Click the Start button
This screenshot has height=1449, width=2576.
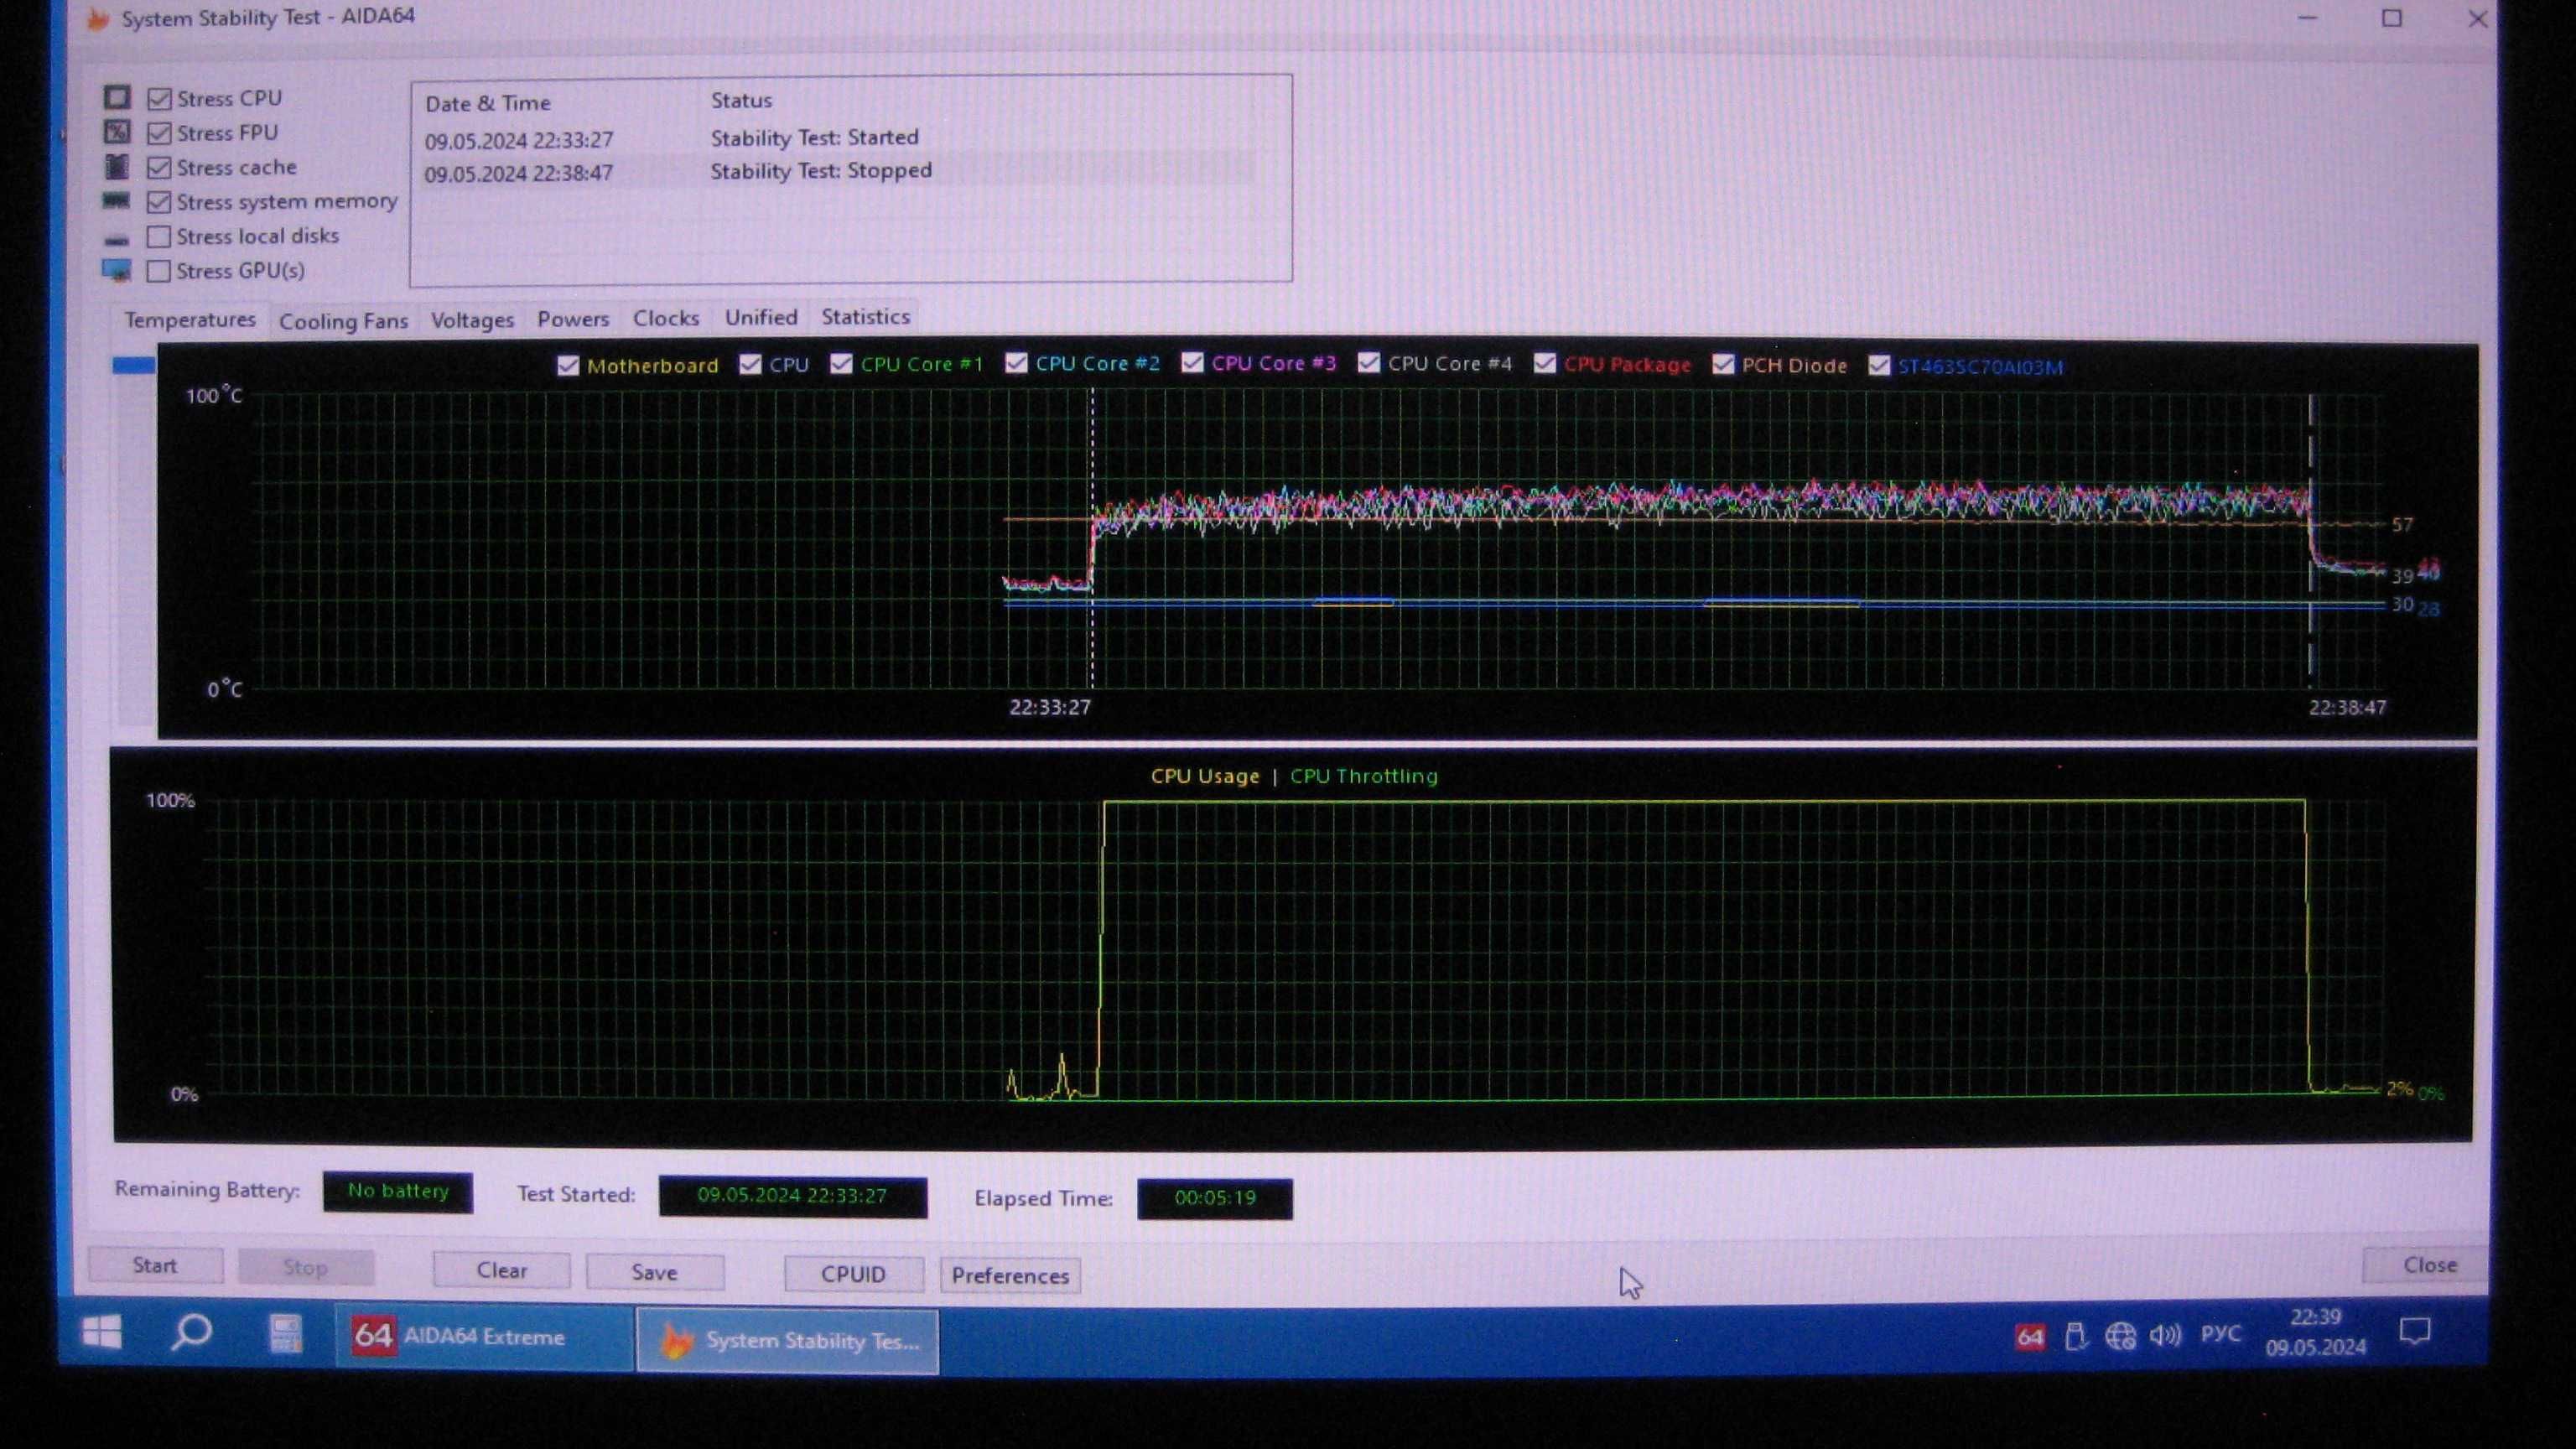coord(155,1266)
